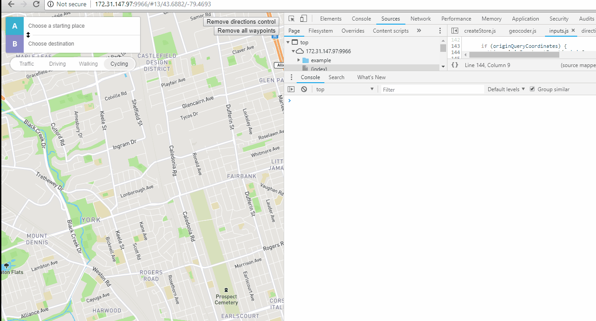Image resolution: width=596 pixels, height=321 pixels.
Task: Click the code editor horizontal scrollbar
Action: click(x=514, y=55)
